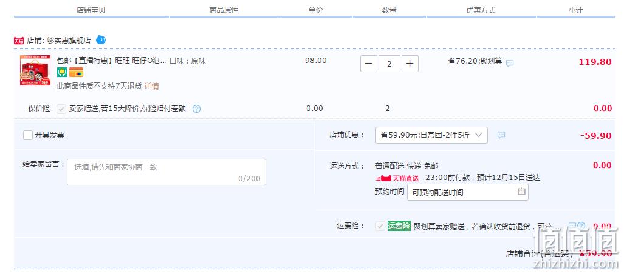The width and height of the screenshot is (624, 274).
Task: Open the Wangwang chat bubble beside store name
Action: [101, 40]
